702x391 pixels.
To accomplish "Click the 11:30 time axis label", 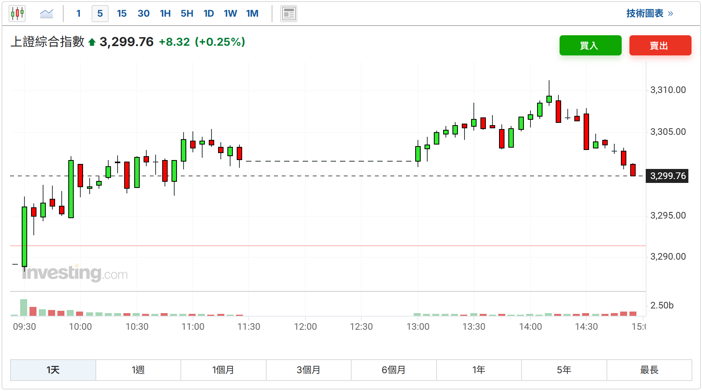I will coord(249,327).
